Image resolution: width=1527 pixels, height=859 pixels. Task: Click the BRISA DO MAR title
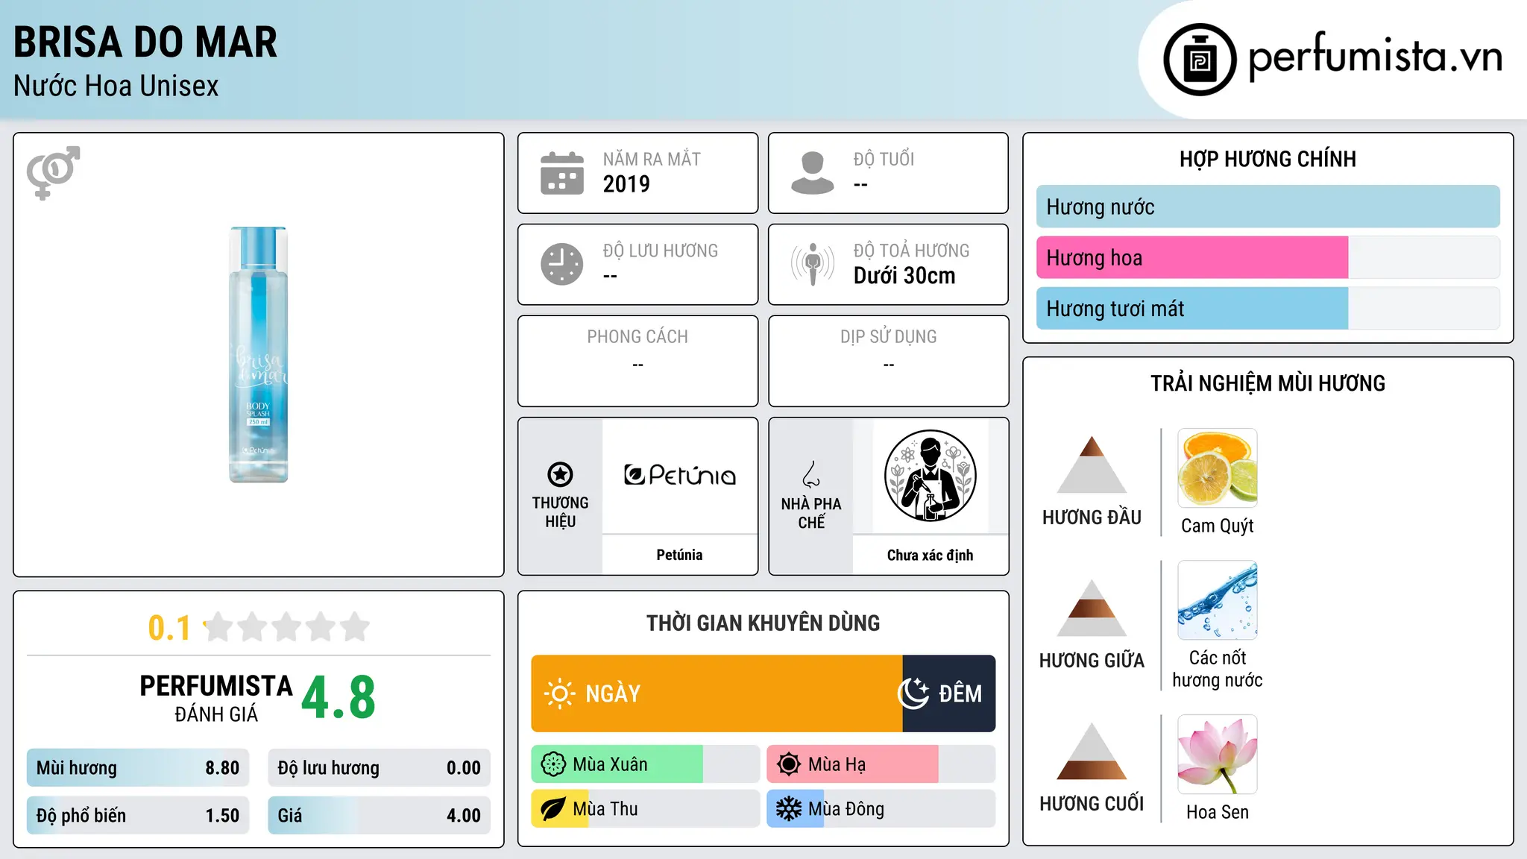pyautogui.click(x=145, y=42)
